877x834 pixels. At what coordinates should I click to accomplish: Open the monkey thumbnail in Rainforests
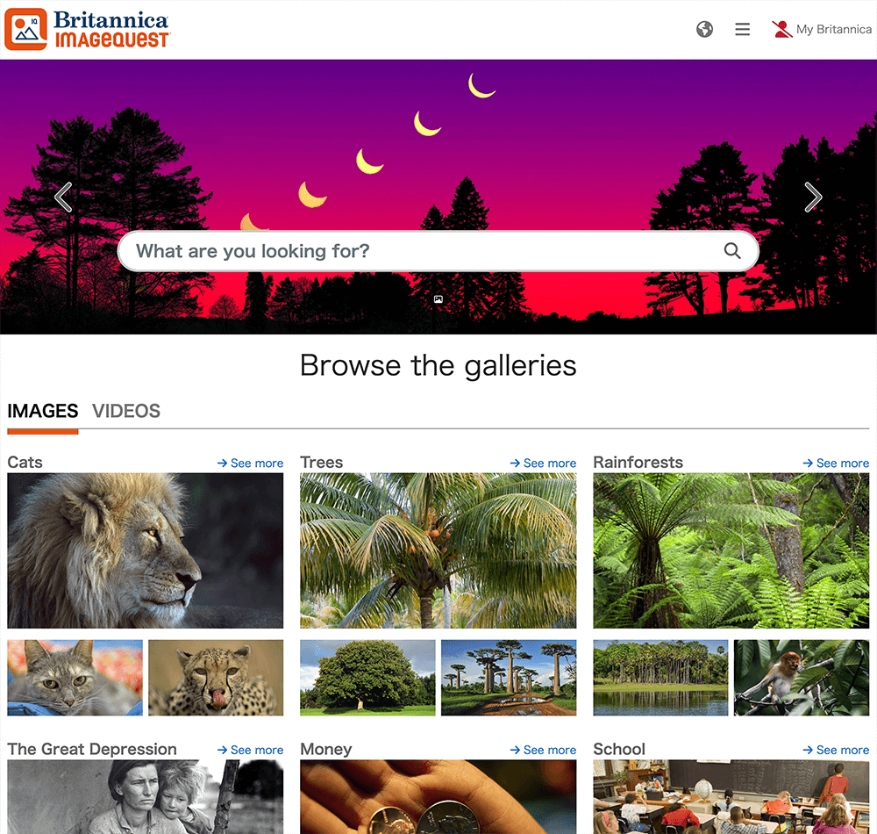click(x=802, y=678)
